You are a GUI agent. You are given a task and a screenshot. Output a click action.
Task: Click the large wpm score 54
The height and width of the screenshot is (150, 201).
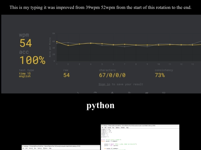[x=26, y=43]
